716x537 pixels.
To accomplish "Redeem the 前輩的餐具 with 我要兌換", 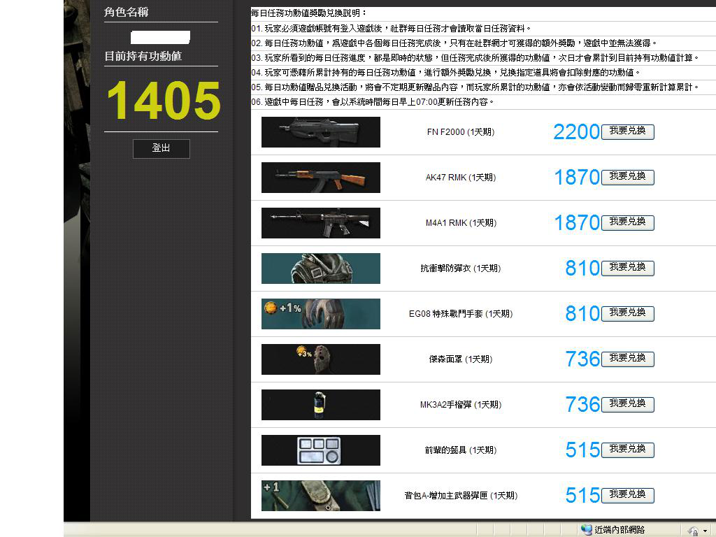I will [x=627, y=450].
